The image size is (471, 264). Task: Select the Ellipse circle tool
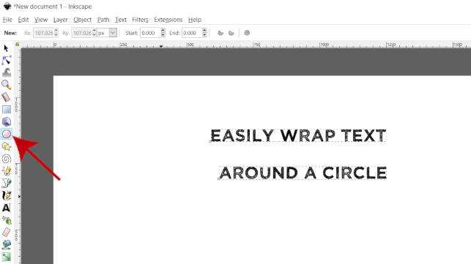point(7,134)
